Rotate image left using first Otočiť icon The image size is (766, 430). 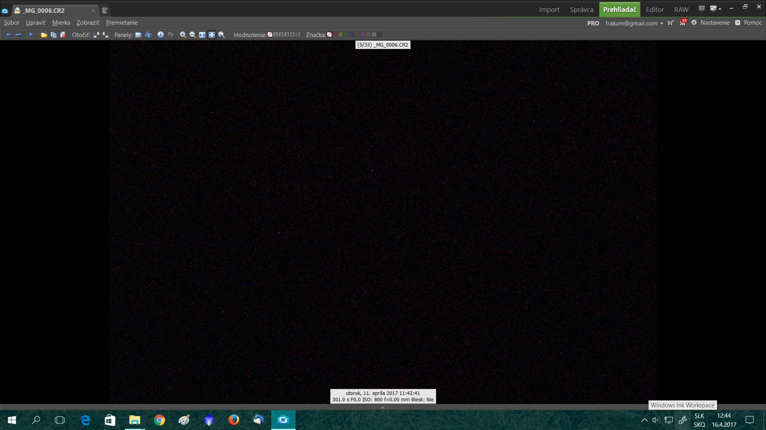pos(96,35)
